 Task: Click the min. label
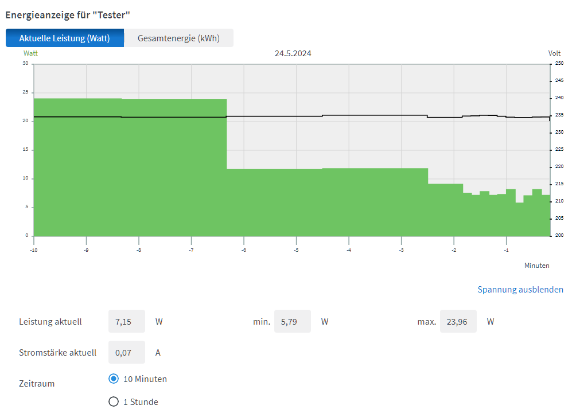pos(262,322)
